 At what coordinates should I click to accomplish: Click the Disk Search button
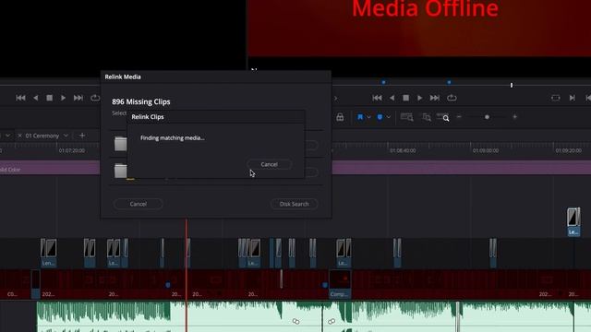point(294,204)
